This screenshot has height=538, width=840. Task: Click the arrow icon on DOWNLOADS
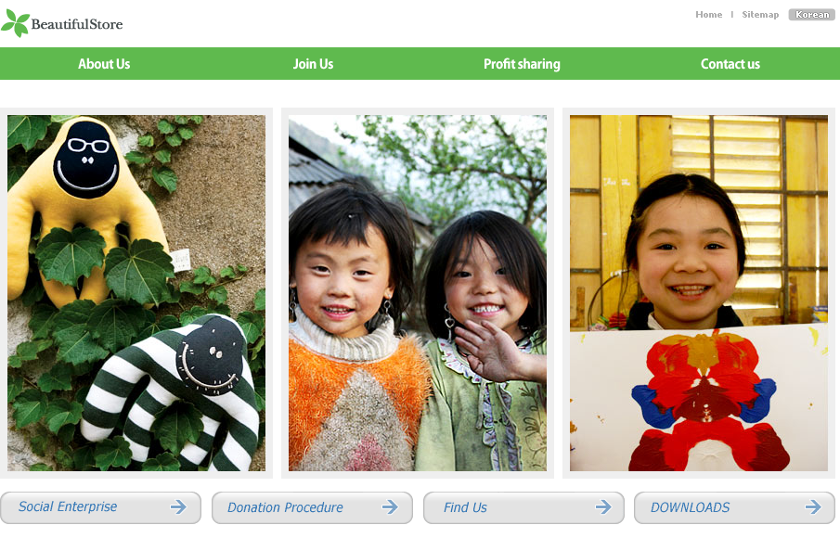coord(813,506)
